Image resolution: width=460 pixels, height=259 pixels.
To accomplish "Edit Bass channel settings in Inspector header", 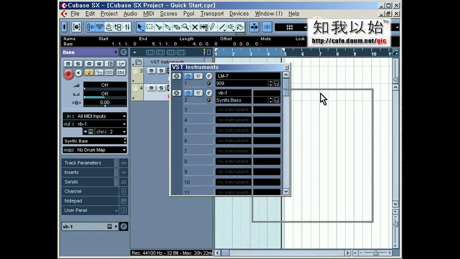I will [x=124, y=52].
